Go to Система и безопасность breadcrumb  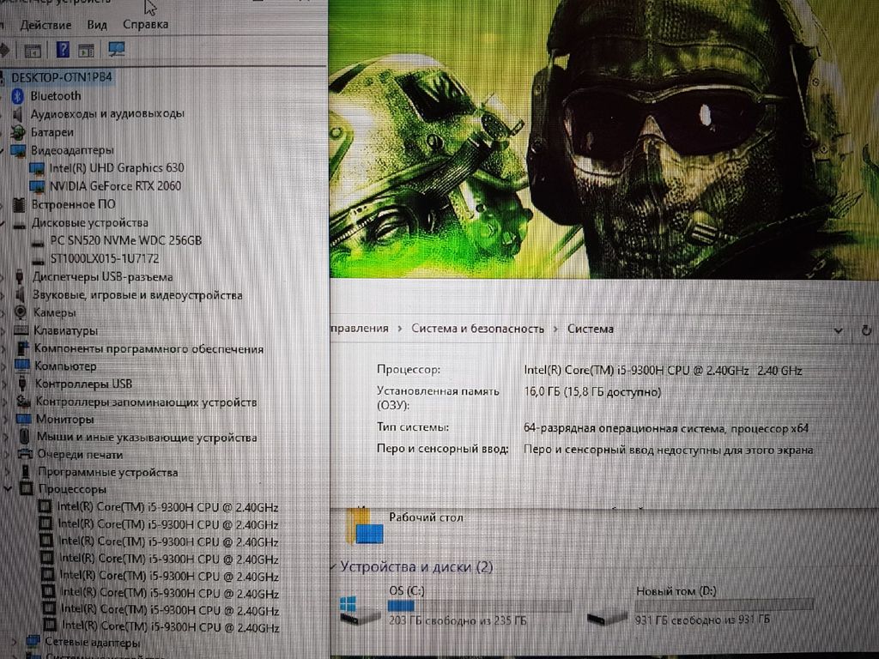coord(477,329)
